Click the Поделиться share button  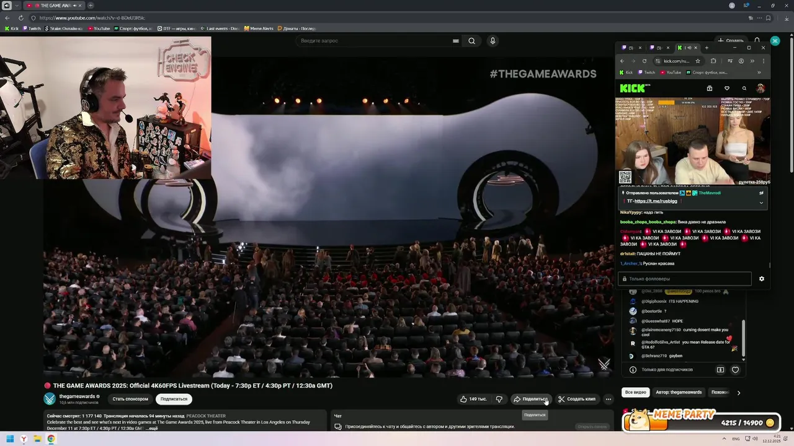(531, 399)
